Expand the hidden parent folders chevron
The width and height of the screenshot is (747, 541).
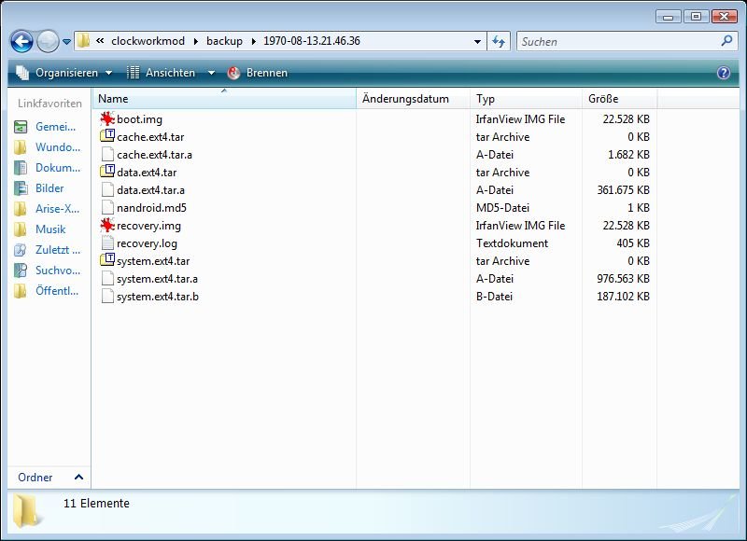pyautogui.click(x=100, y=41)
